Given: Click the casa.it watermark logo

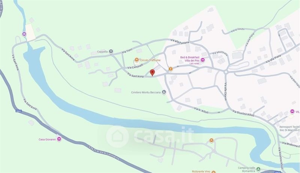Looking at the screenshot, I should click(150, 136).
